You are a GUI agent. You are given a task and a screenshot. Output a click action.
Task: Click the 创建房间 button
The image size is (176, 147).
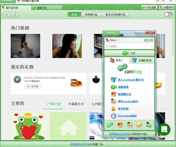(166, 7)
